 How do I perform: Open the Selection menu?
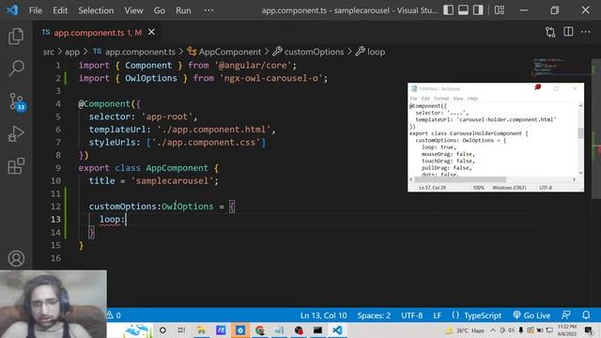(x=96, y=10)
